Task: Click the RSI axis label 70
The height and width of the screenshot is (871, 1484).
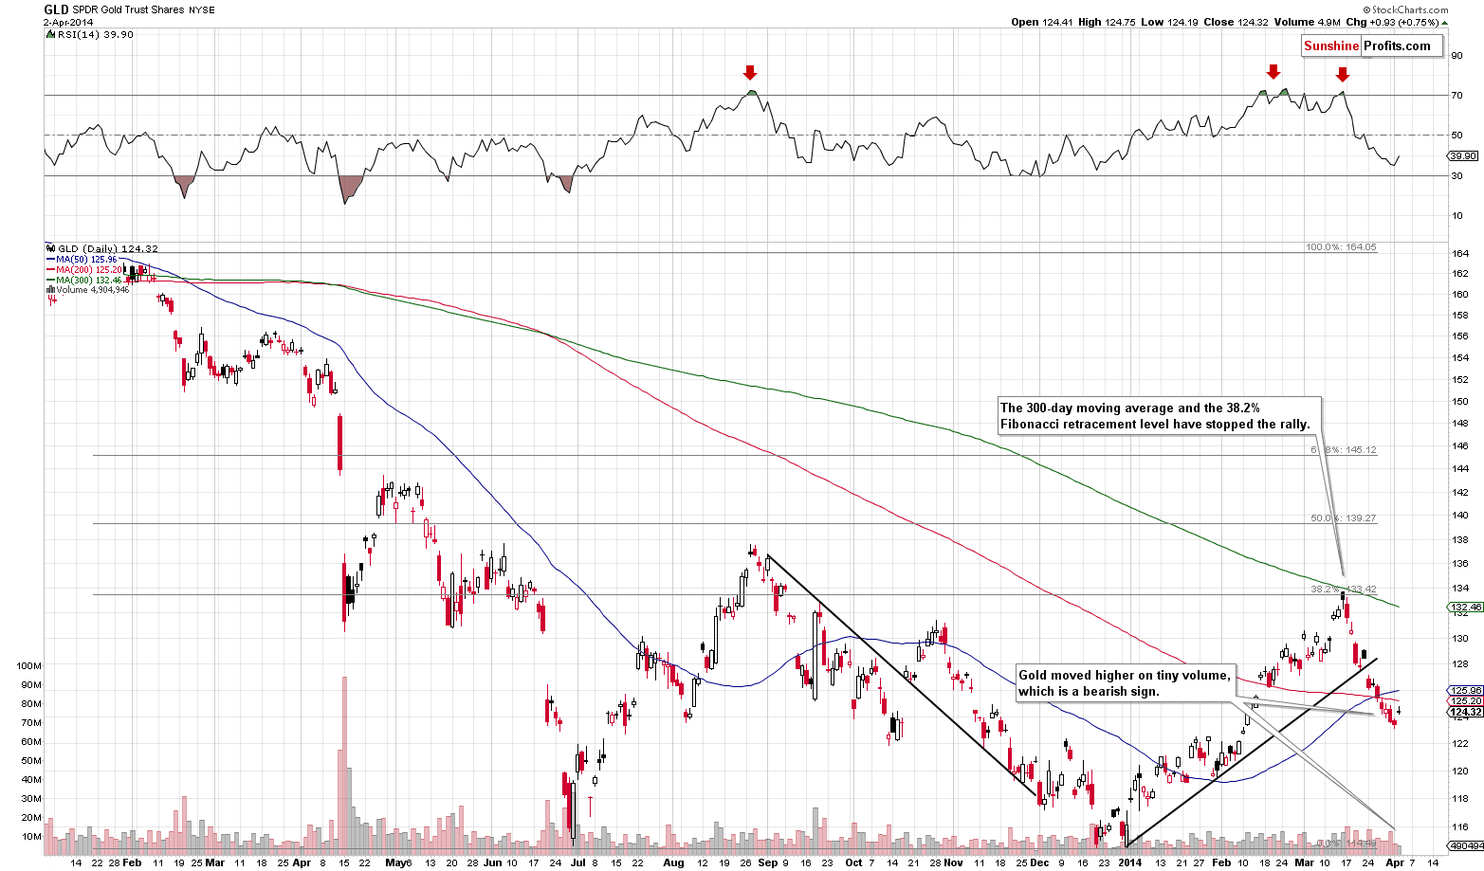Action: coord(1458,95)
